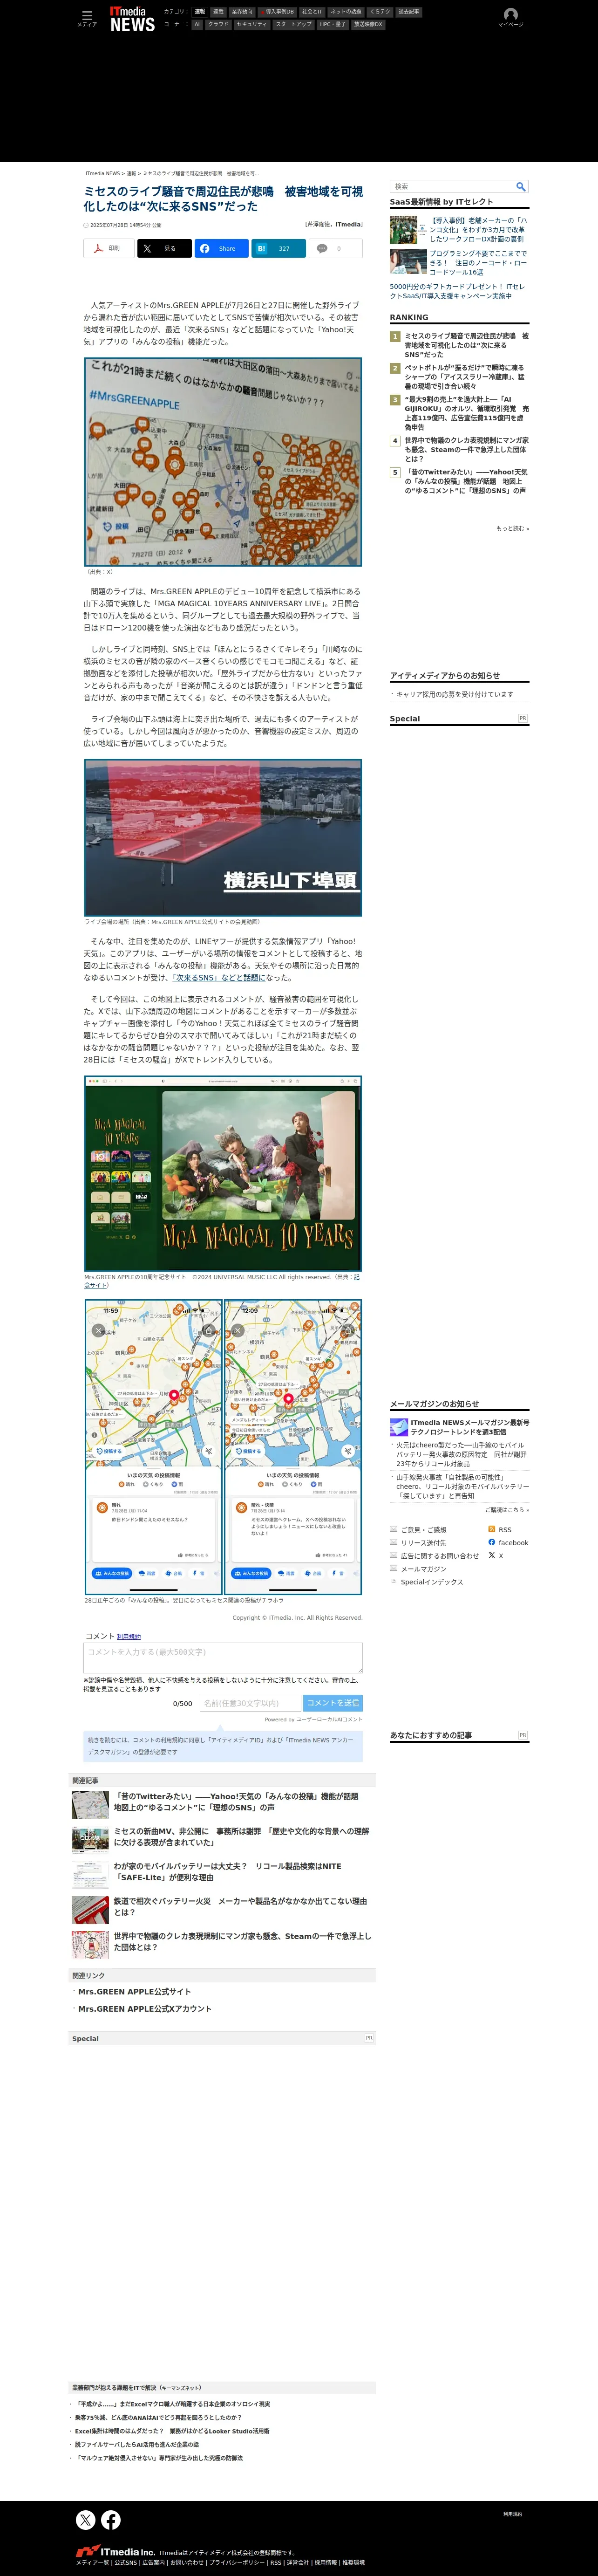The height and width of the screenshot is (2576, 598).
Task: Open the 放送映像DX corner tag
Action: (x=368, y=24)
